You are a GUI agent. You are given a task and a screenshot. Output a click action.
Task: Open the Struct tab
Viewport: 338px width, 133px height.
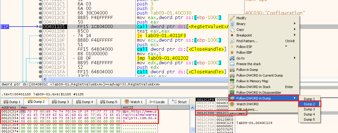[x=179, y=102]
